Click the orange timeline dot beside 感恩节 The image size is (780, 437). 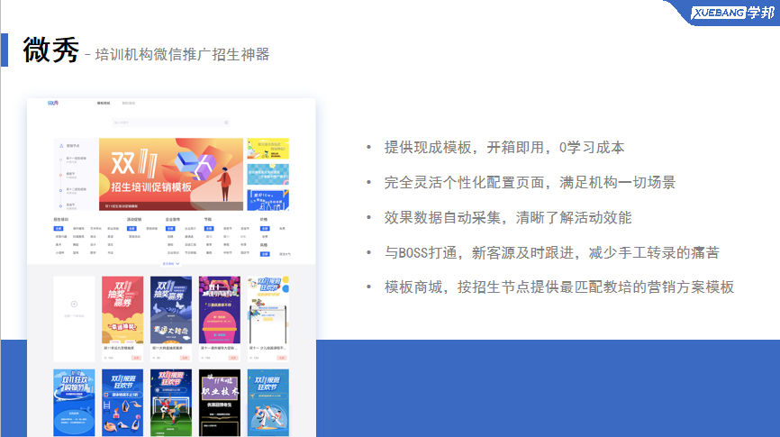pyautogui.click(x=61, y=175)
